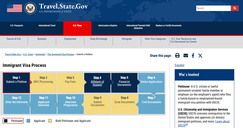The height and width of the screenshot is (128, 243).
Task: Focus the Search input field
Action: click(213, 8)
